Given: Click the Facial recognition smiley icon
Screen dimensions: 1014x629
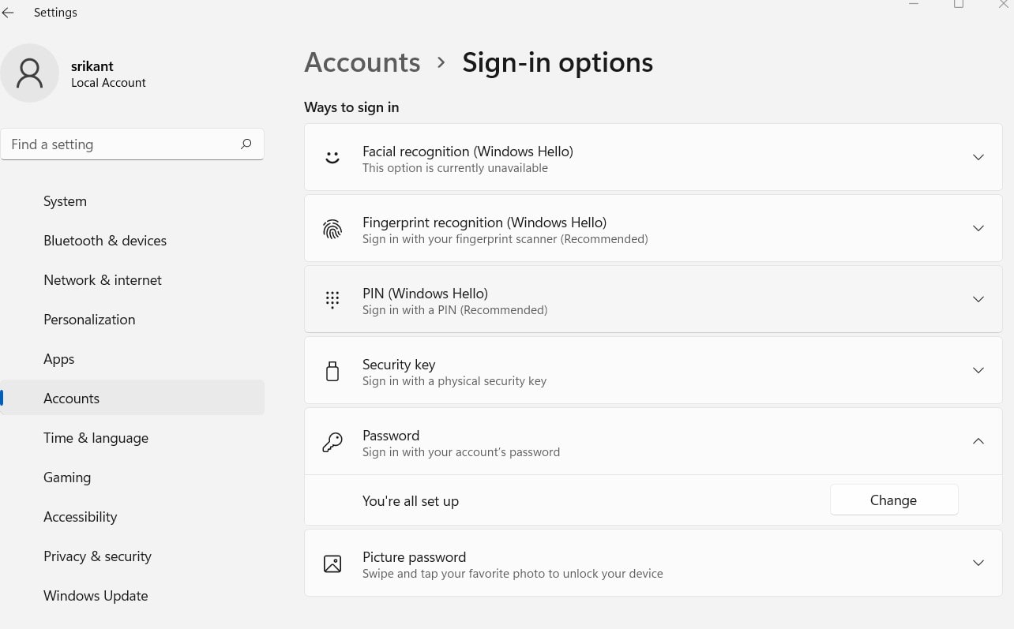Looking at the screenshot, I should (332, 158).
